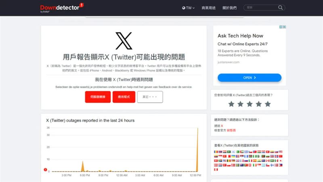Click the chart title 'X (Twitter) outages reported in the last 24 hours'
Screen dimensions: 323x182
tap(90, 120)
